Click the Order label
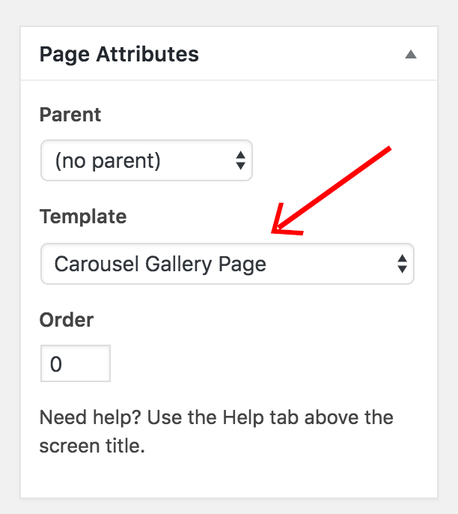The height and width of the screenshot is (514, 458). [x=67, y=320]
